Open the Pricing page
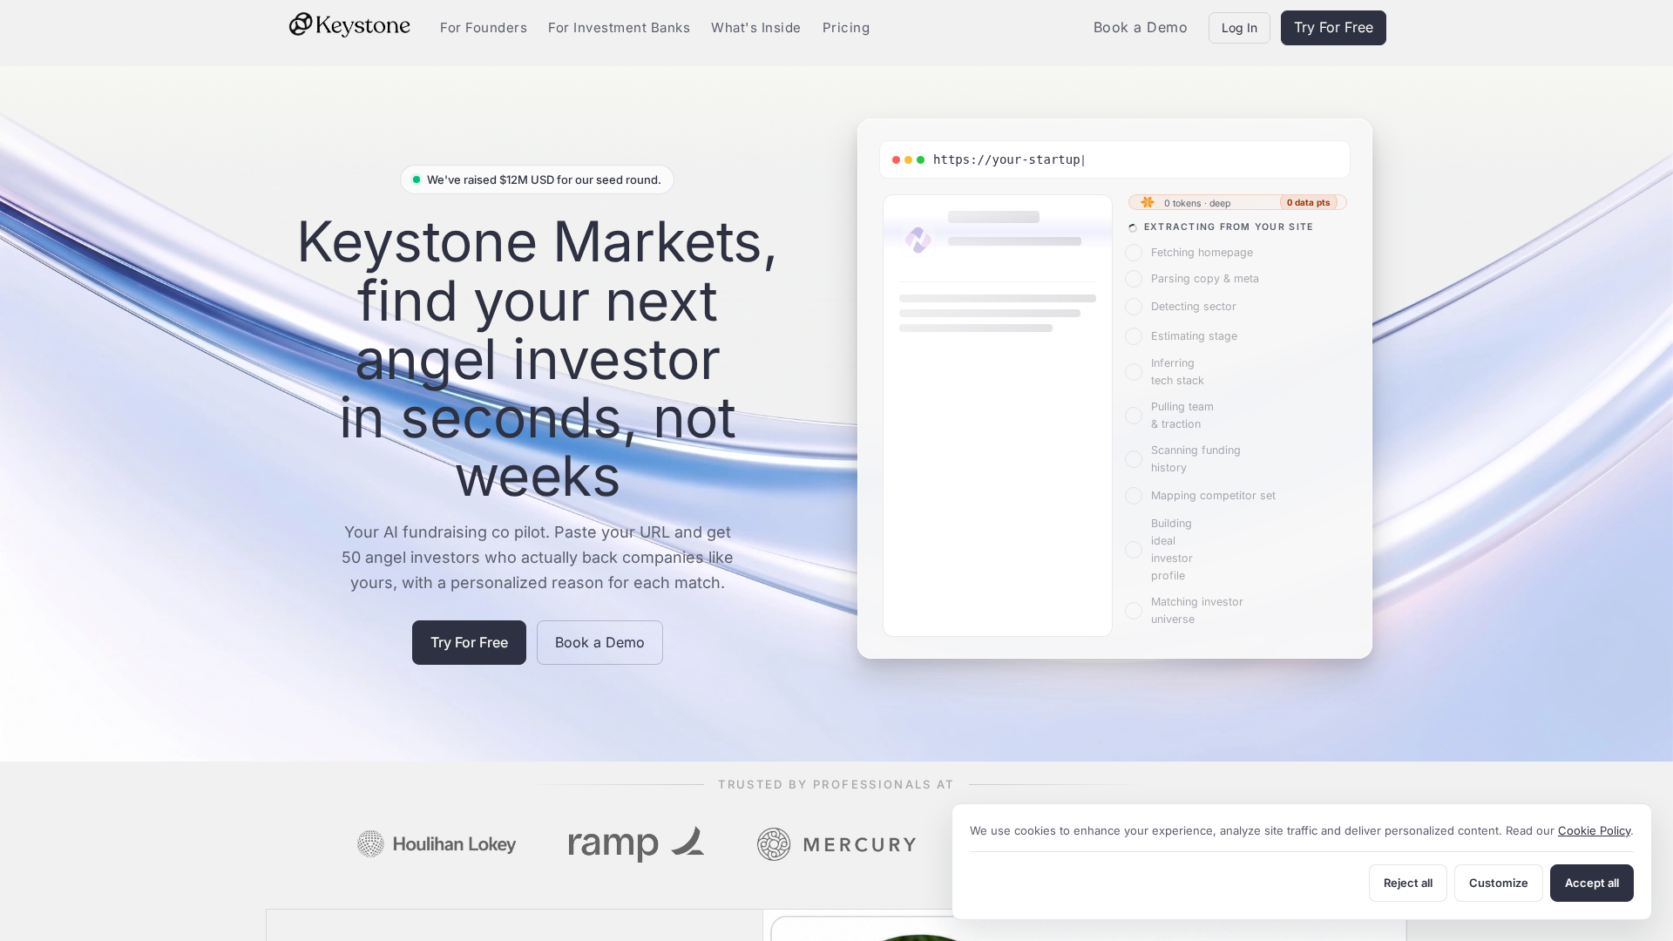1673x941 pixels. [846, 28]
